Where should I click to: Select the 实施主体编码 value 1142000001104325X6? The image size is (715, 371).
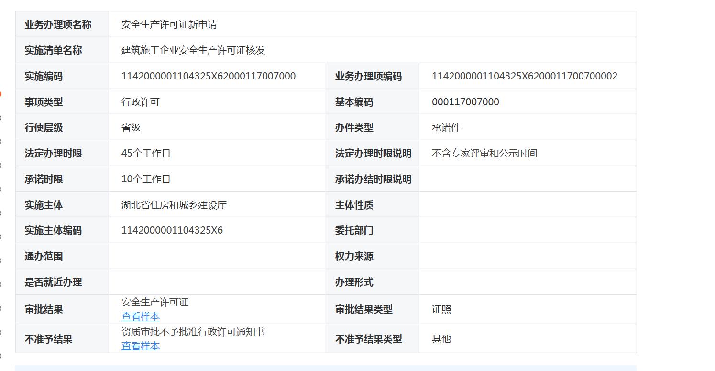[172, 230]
